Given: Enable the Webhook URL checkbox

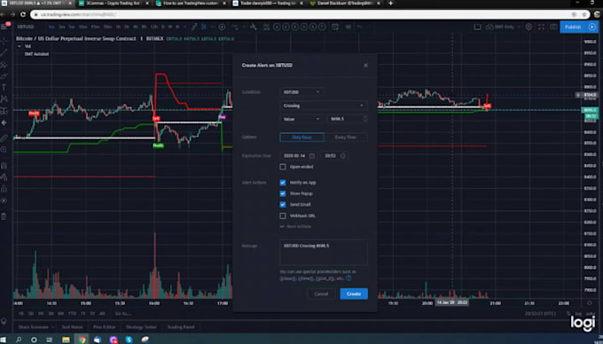Looking at the screenshot, I should pos(283,215).
